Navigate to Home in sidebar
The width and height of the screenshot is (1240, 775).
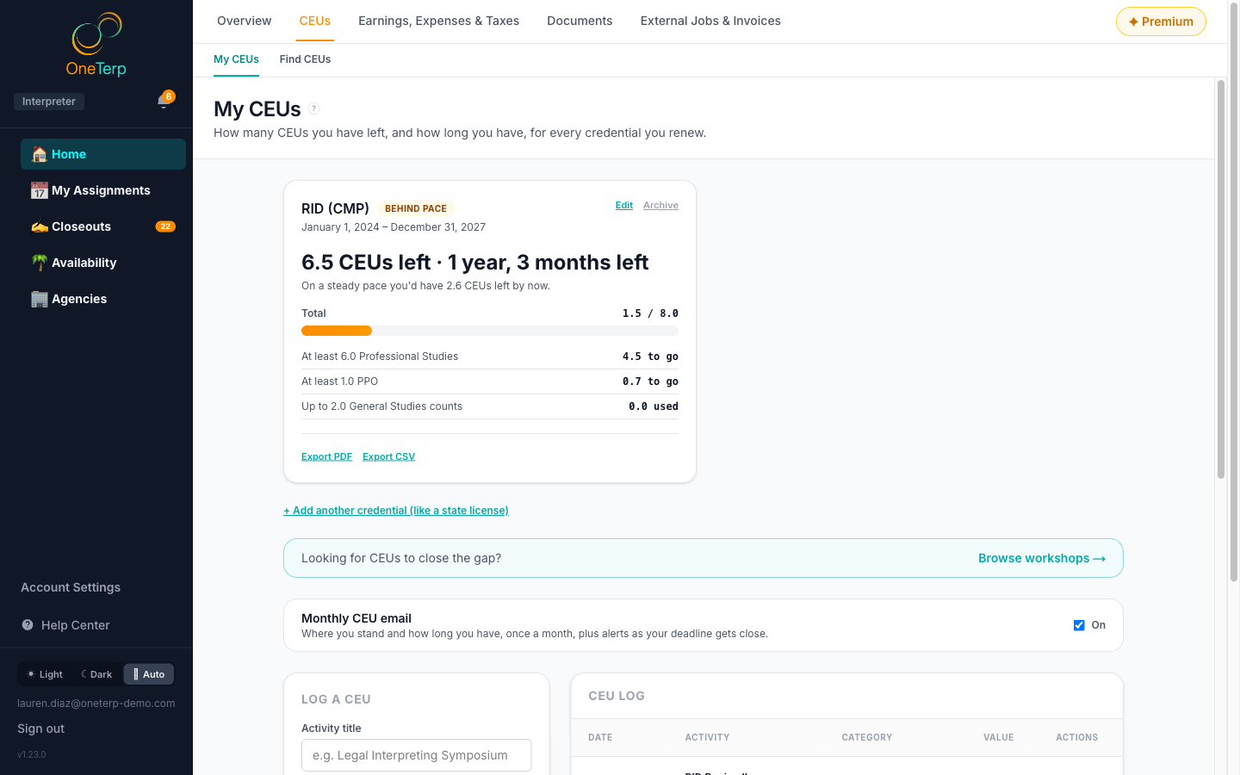click(103, 154)
